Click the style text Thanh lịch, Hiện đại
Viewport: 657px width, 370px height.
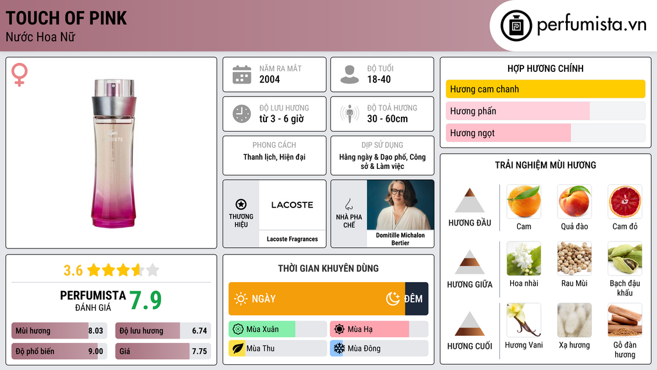point(275,157)
